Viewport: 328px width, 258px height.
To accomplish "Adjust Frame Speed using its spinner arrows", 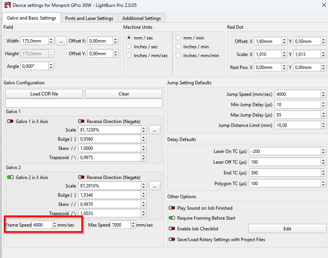I will click(x=54, y=225).
